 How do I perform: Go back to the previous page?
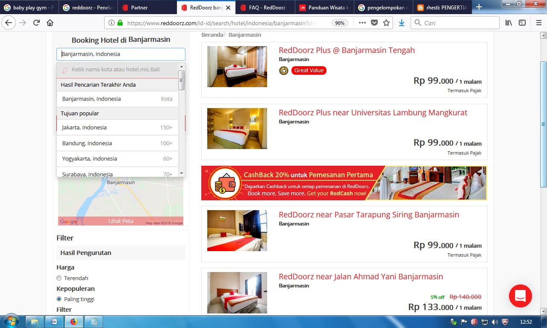tap(9, 23)
